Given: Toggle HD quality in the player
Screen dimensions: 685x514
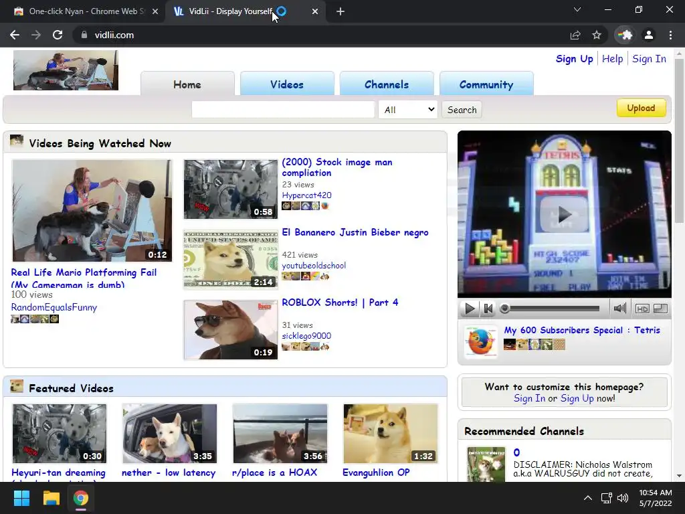Looking at the screenshot, I should [642, 309].
